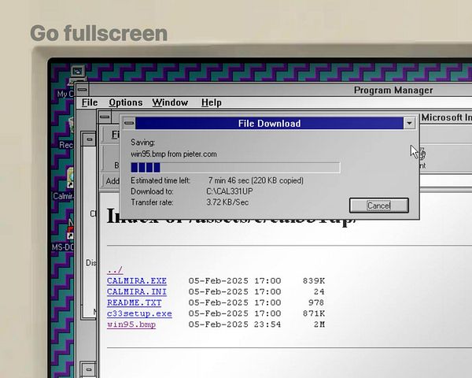Open the Window menu in Program Manager

pyautogui.click(x=170, y=102)
